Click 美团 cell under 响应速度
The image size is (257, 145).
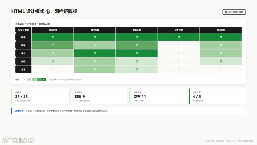(x=53, y=61)
